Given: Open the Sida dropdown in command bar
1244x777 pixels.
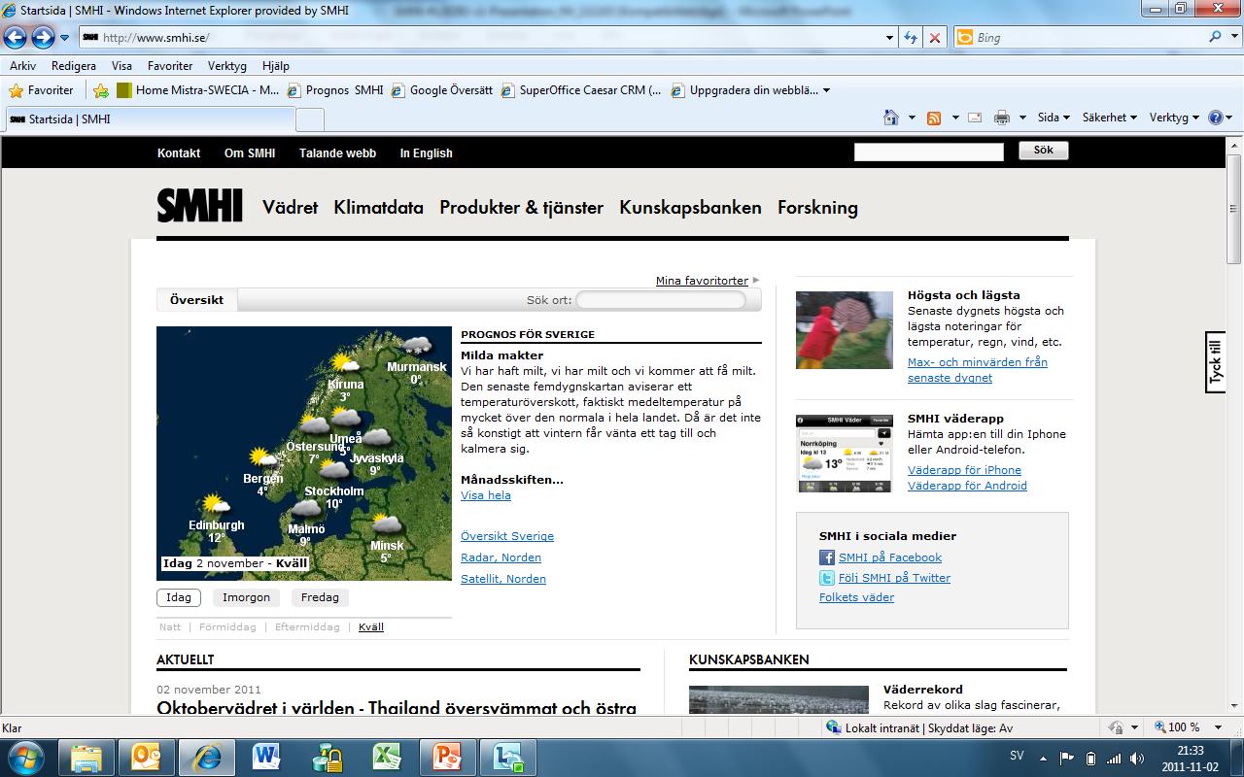Looking at the screenshot, I should coord(1054,118).
